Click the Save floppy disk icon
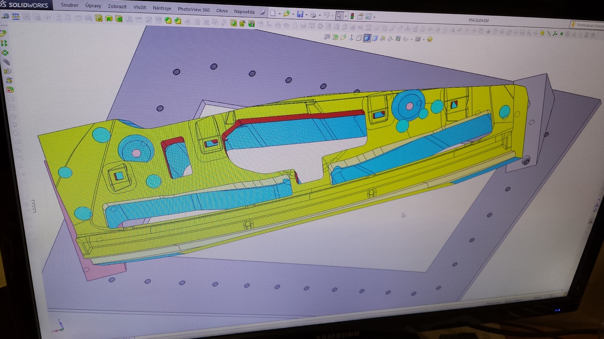The image size is (604, 339). click(x=300, y=14)
